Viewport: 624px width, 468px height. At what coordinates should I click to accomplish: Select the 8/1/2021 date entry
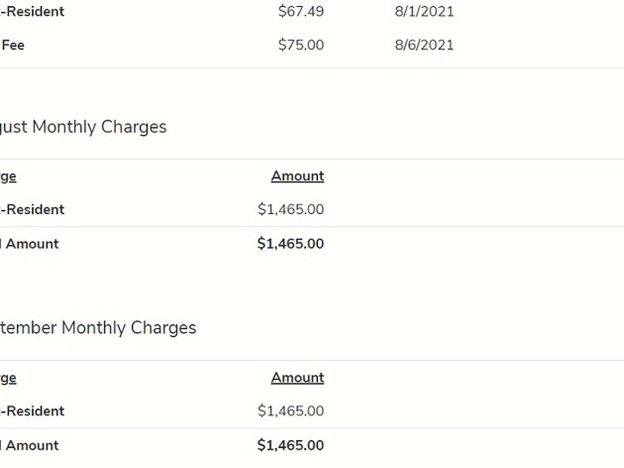[x=424, y=11]
